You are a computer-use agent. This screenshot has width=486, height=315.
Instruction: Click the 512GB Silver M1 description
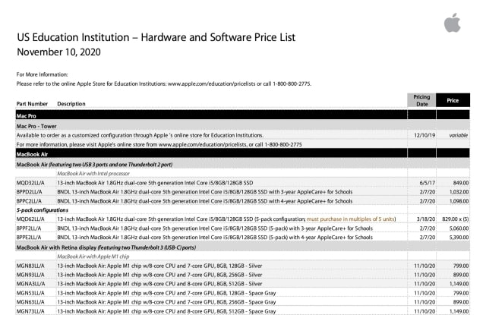coord(159,284)
